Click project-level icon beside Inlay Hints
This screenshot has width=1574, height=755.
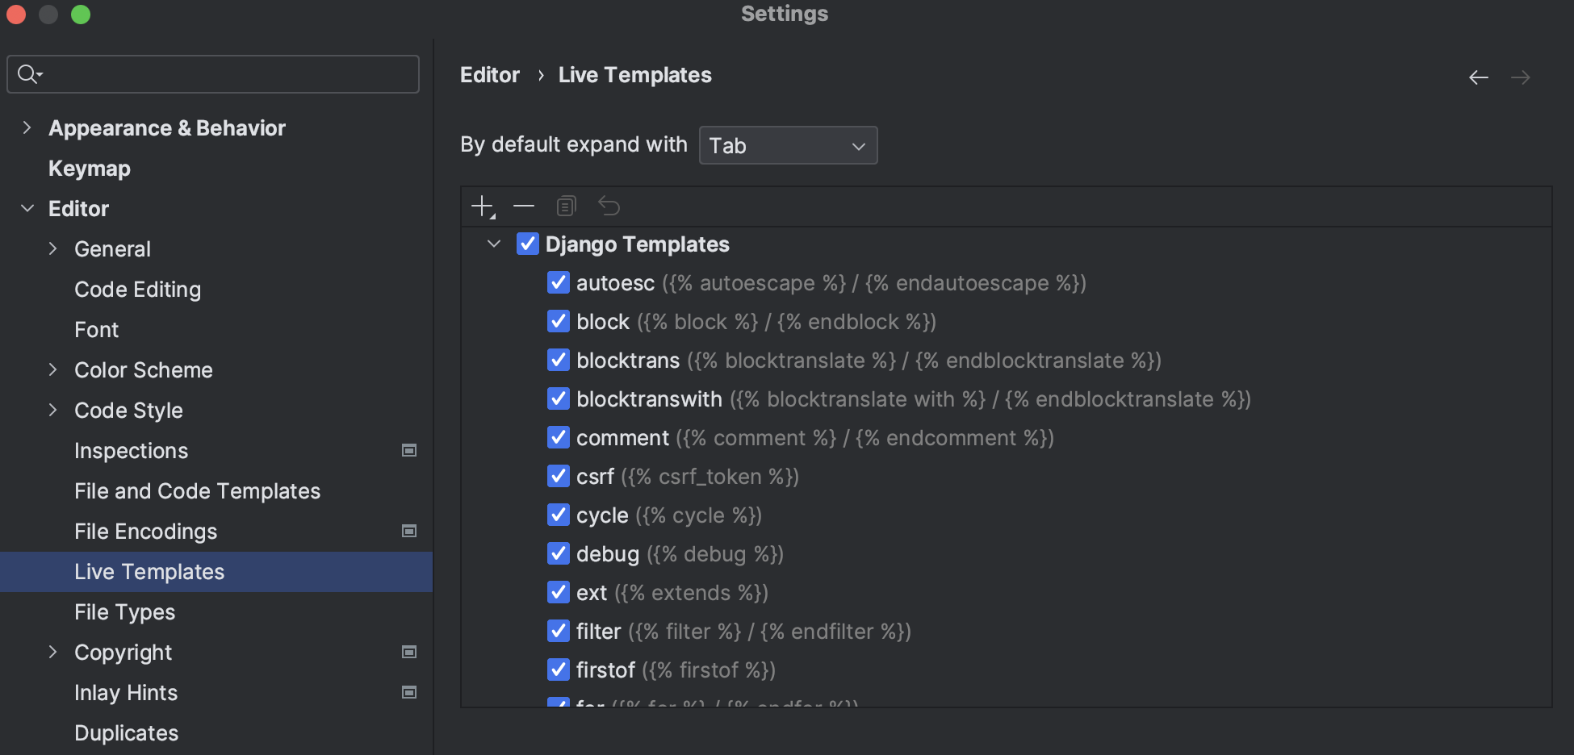(409, 692)
